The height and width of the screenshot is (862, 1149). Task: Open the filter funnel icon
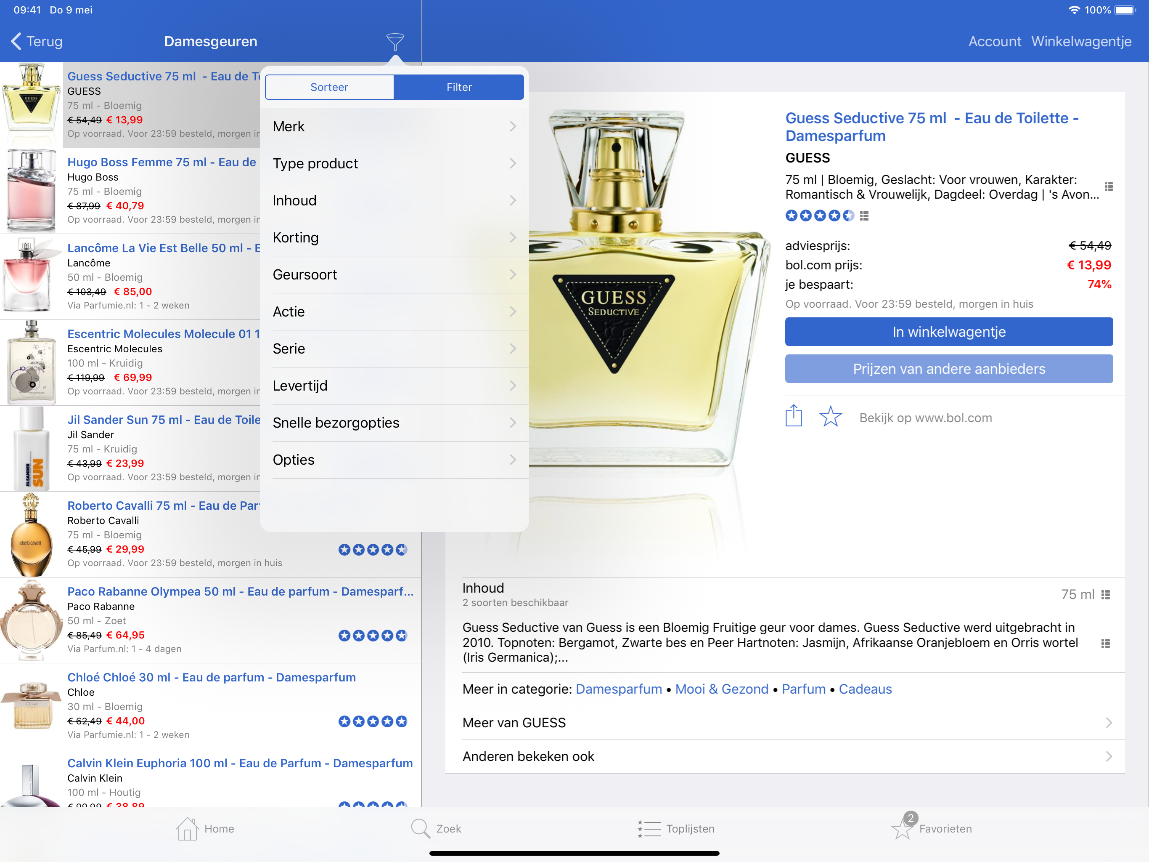pos(395,42)
